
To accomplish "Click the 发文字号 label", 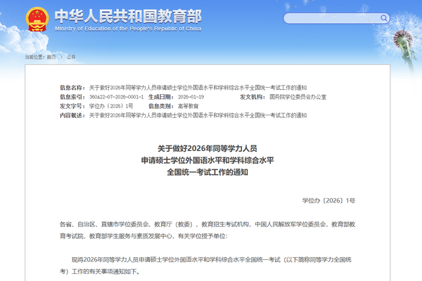I will click(x=72, y=106).
